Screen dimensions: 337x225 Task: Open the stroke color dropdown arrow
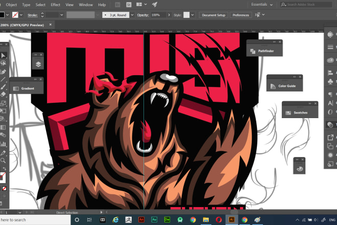point(21,15)
